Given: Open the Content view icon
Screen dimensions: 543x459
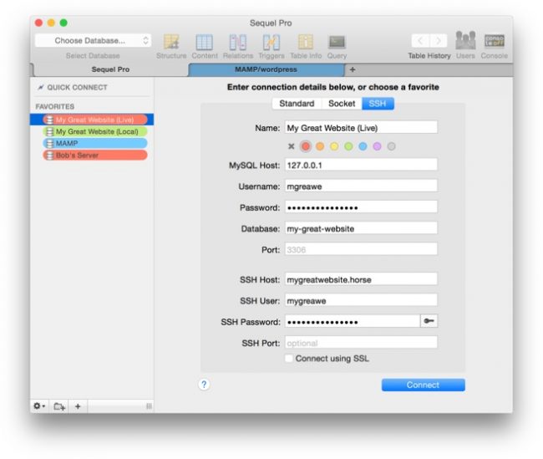Looking at the screenshot, I should point(205,43).
